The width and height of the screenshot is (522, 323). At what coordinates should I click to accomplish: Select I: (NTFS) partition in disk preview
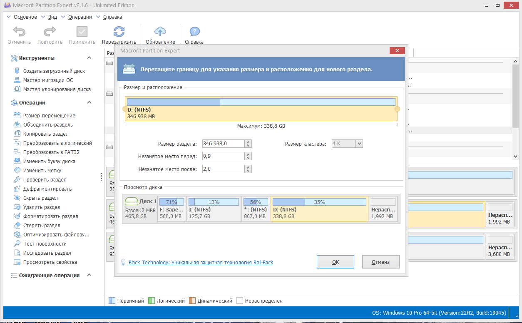(x=214, y=209)
